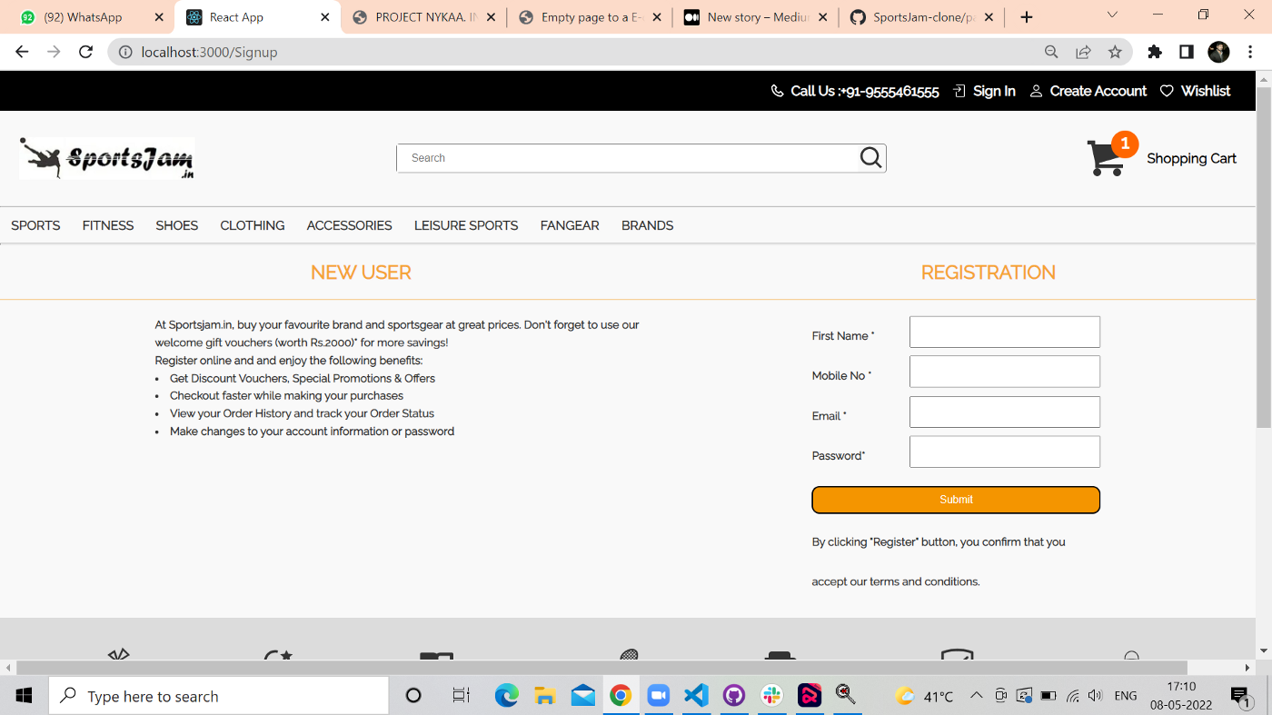Click the horizontal page scrollbar thumb
Viewport: 1272px width, 715px height.
pyautogui.click(x=602, y=668)
